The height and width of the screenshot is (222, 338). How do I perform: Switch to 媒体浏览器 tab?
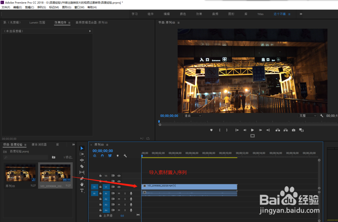pos(39,144)
